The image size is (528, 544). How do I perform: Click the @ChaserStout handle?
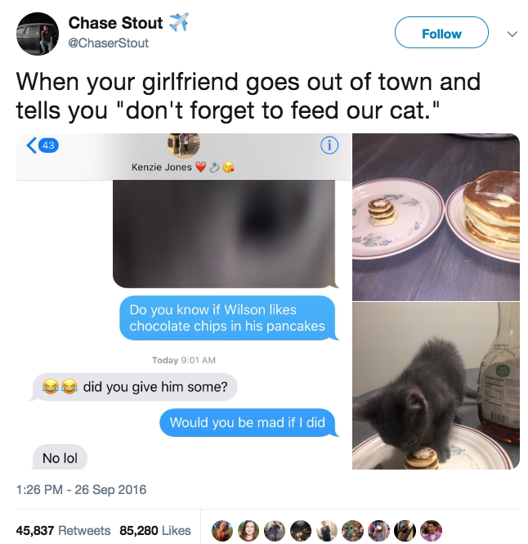109,43
